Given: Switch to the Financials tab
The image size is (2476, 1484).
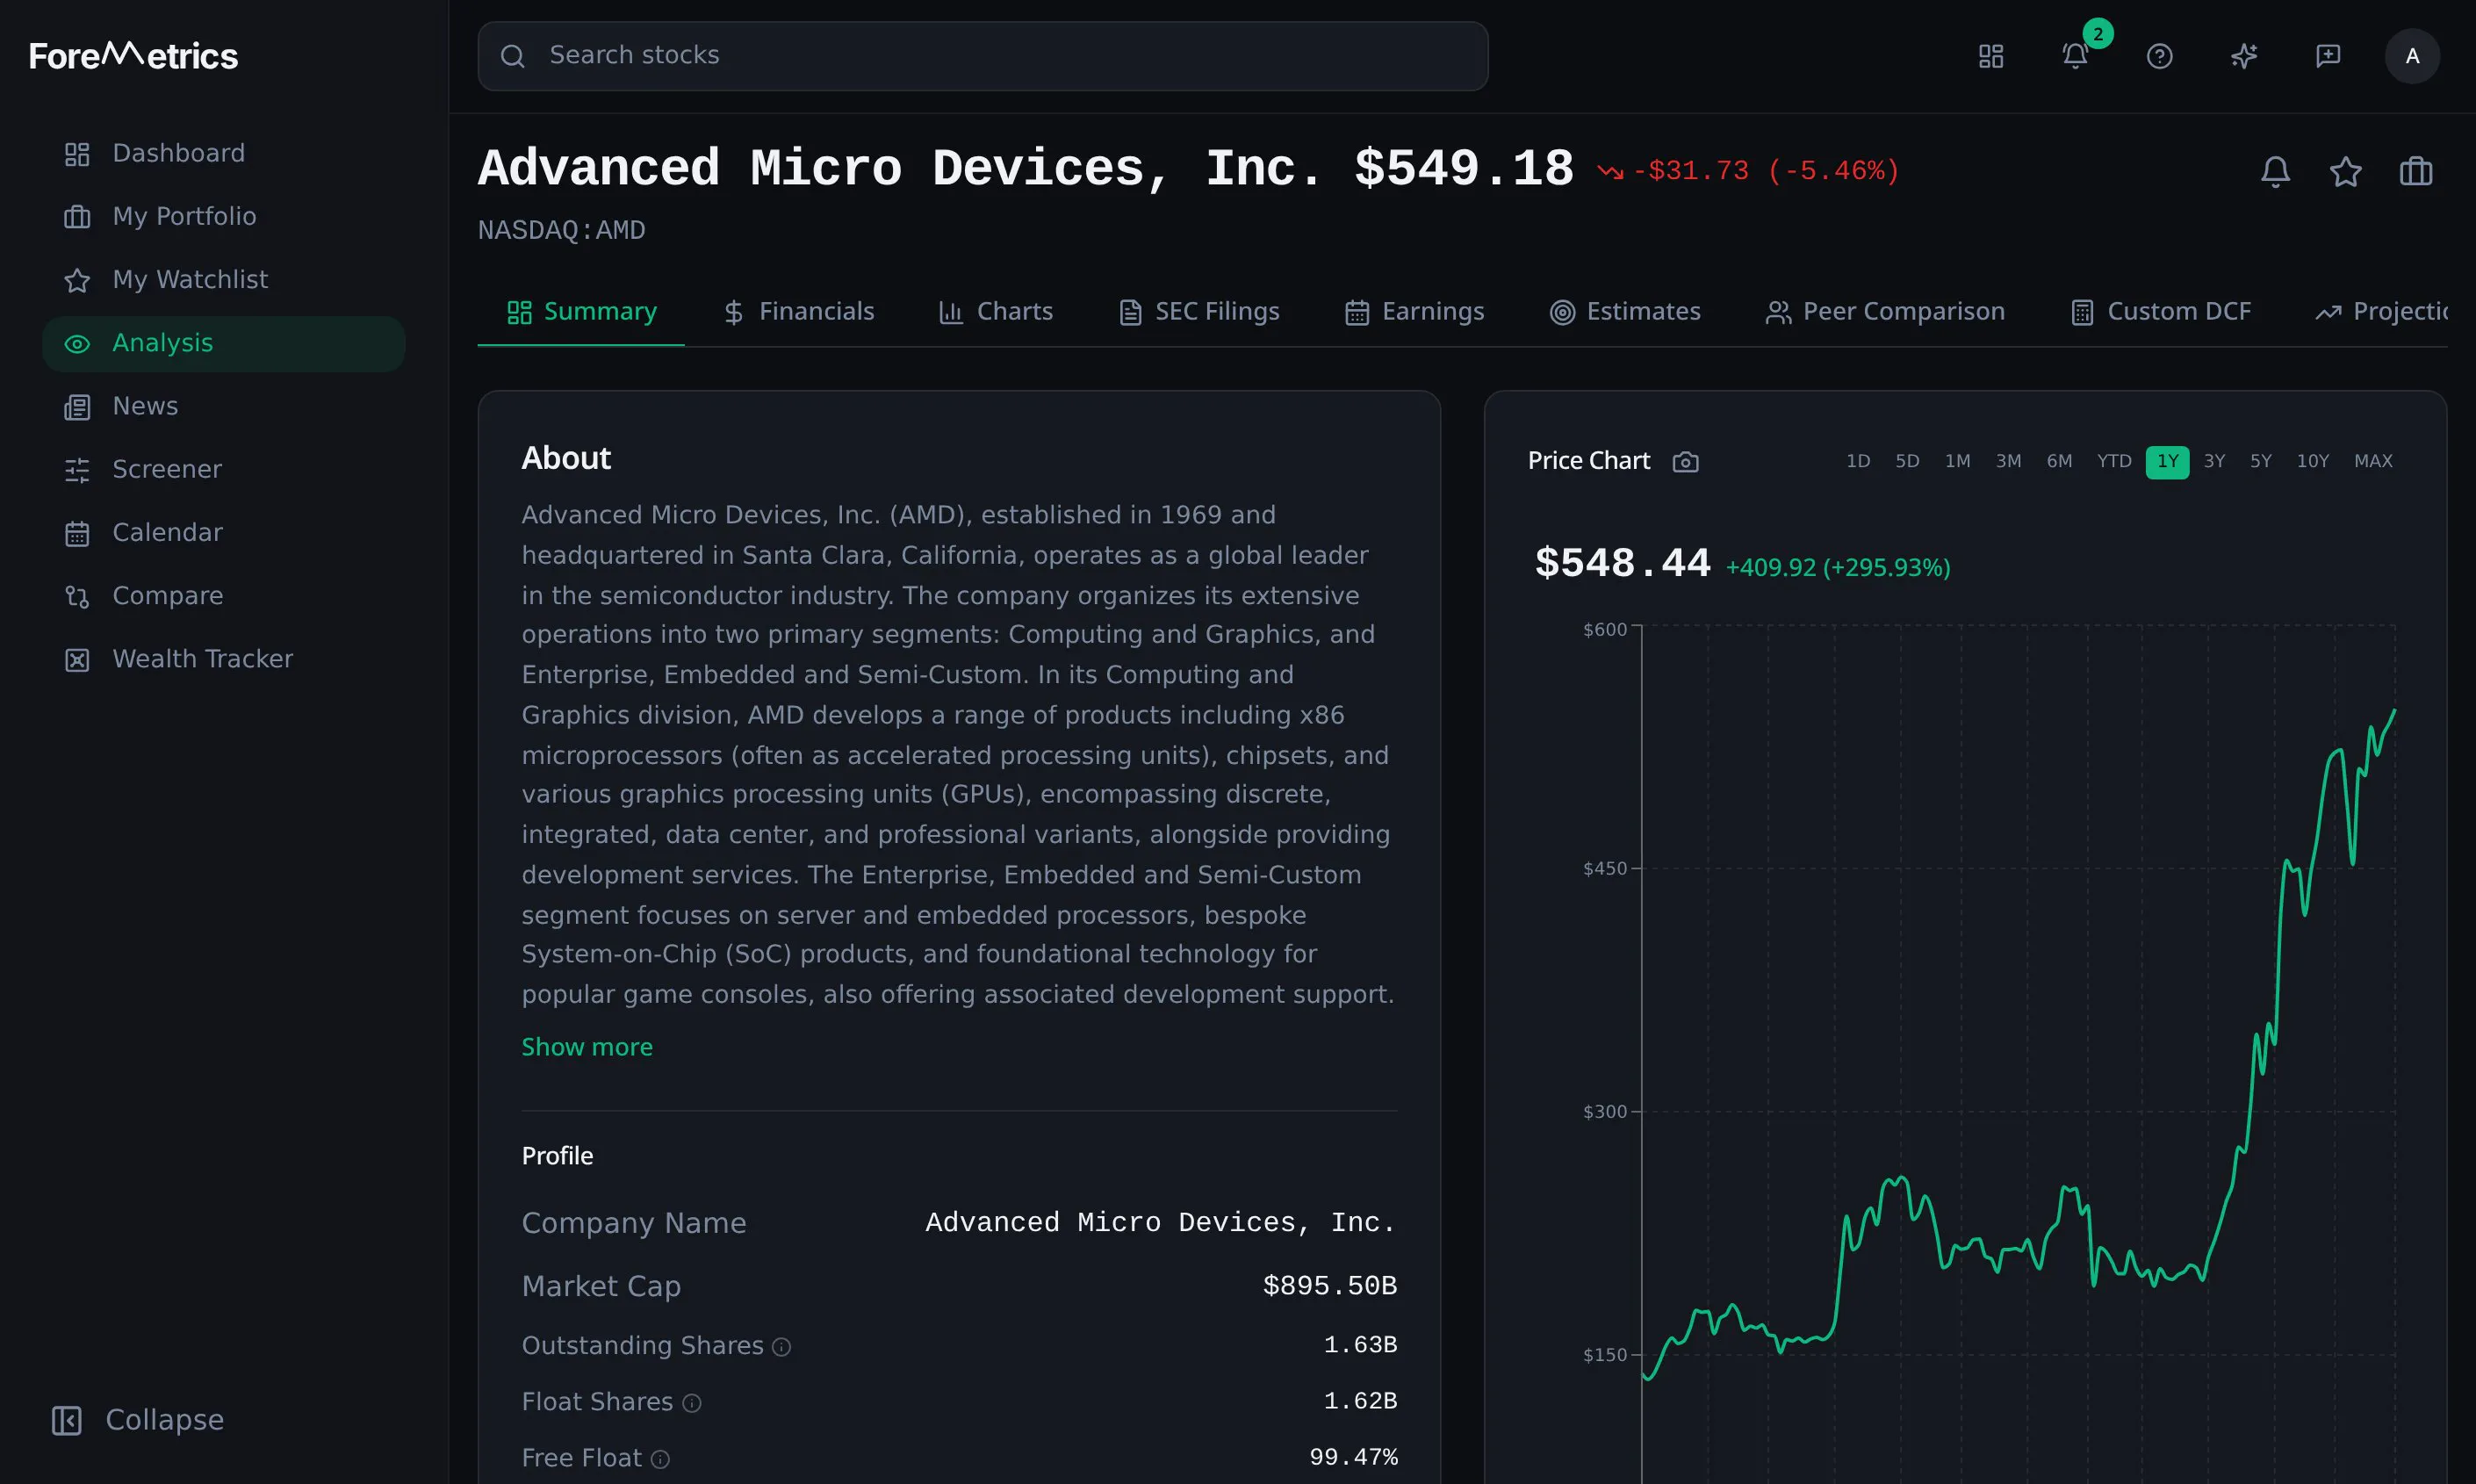Looking at the screenshot, I should pos(798,312).
